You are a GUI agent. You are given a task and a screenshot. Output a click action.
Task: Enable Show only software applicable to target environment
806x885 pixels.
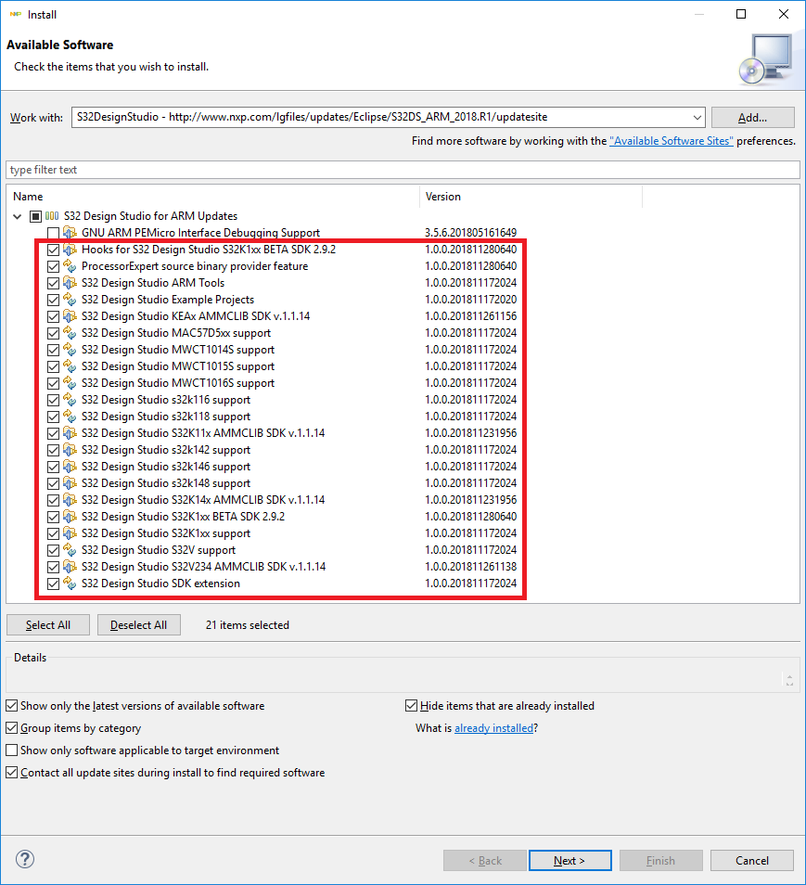pyautogui.click(x=11, y=750)
